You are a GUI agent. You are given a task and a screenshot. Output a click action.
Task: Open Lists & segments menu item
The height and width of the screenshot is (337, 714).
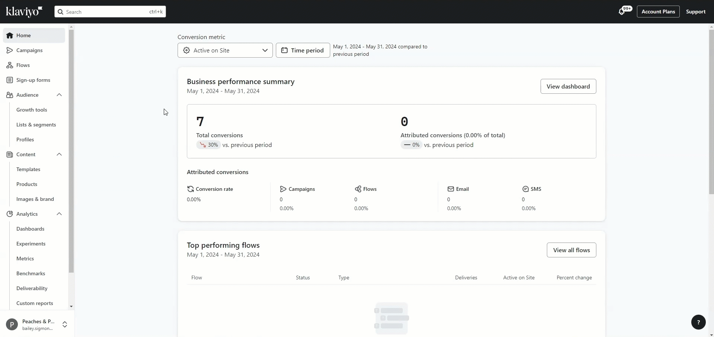pyautogui.click(x=36, y=125)
